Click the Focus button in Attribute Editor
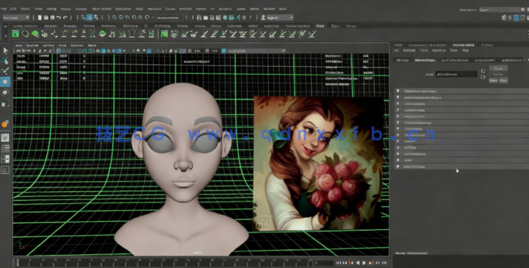This screenshot has height=268, width=529. coord(499,67)
